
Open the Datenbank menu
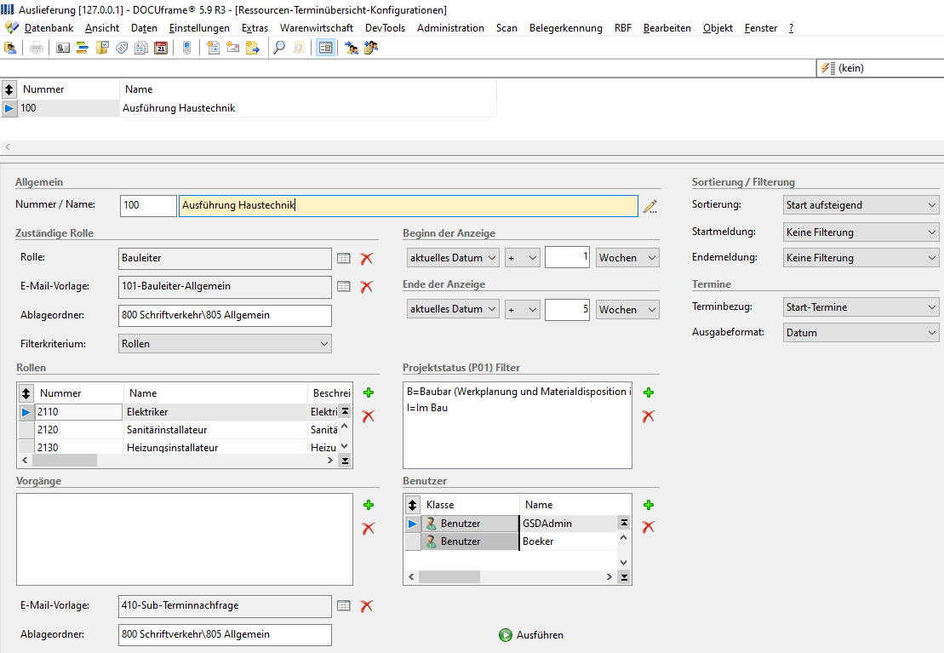pyautogui.click(x=49, y=28)
